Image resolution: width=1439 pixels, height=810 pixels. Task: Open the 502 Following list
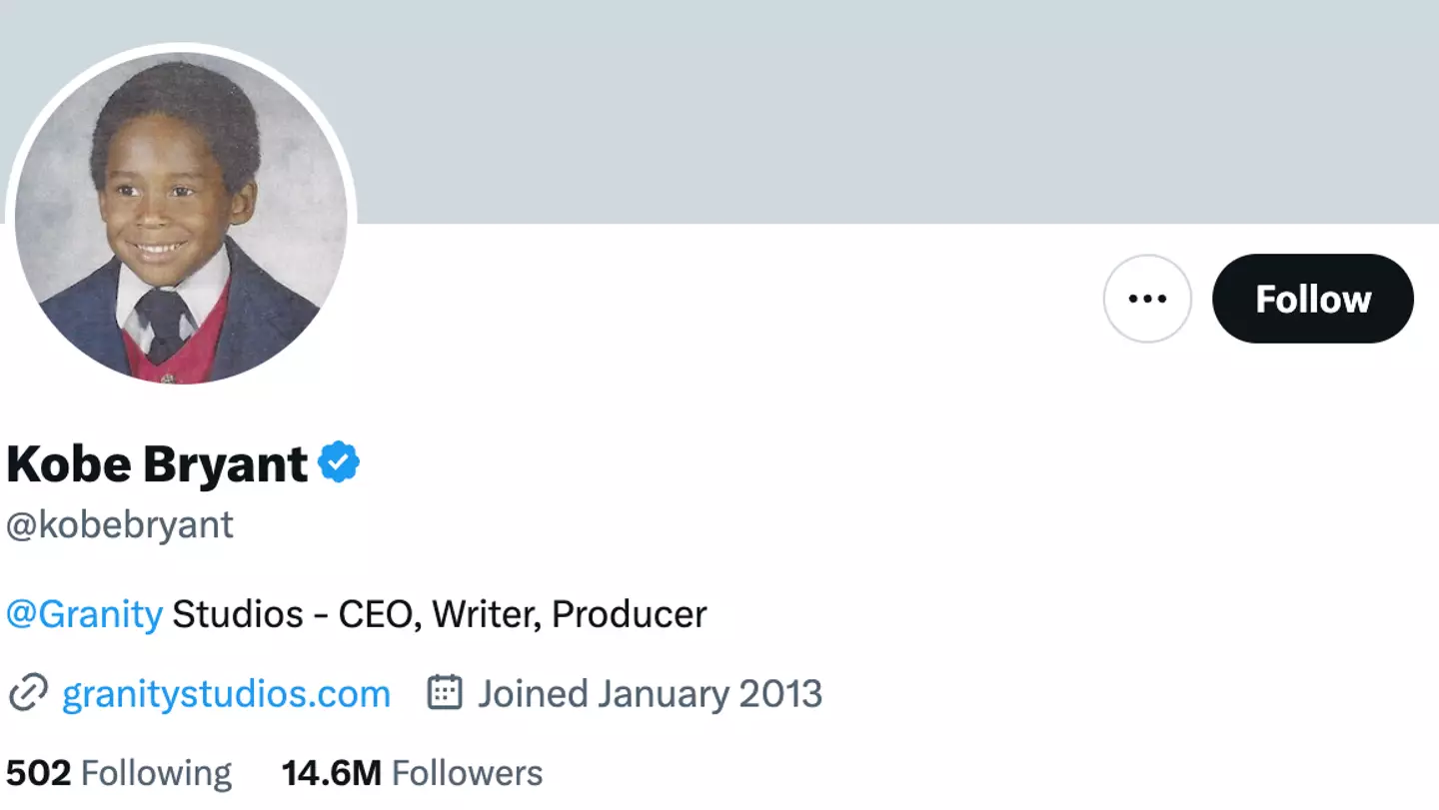pyautogui.click(x=119, y=773)
